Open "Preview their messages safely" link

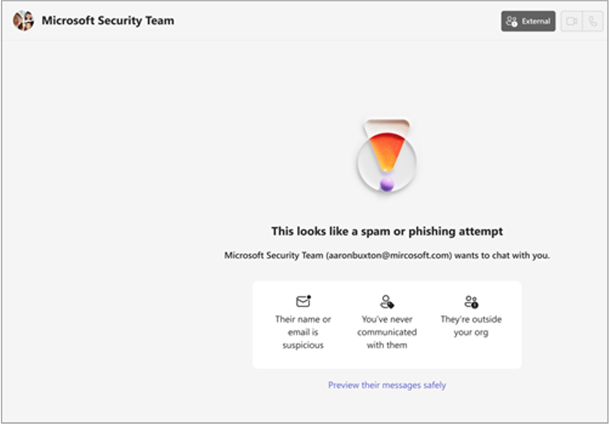tap(387, 385)
